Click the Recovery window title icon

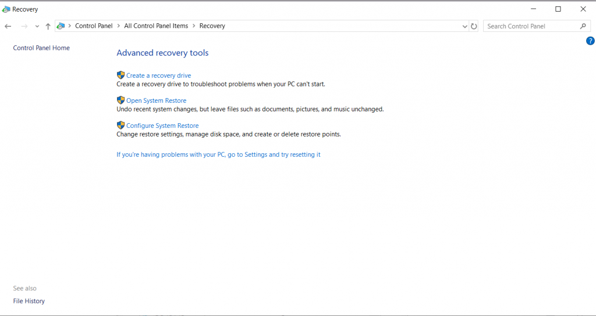click(x=6, y=9)
